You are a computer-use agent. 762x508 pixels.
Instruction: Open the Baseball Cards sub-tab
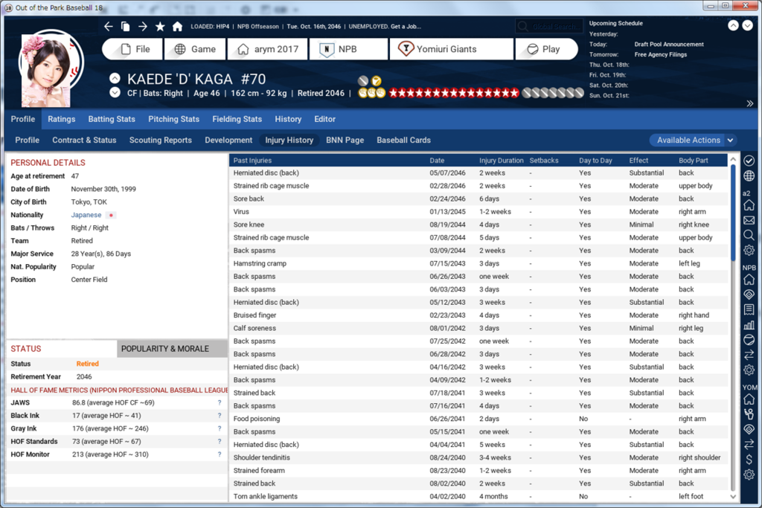pyautogui.click(x=403, y=140)
